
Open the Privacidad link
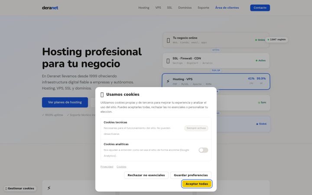pos(107,167)
